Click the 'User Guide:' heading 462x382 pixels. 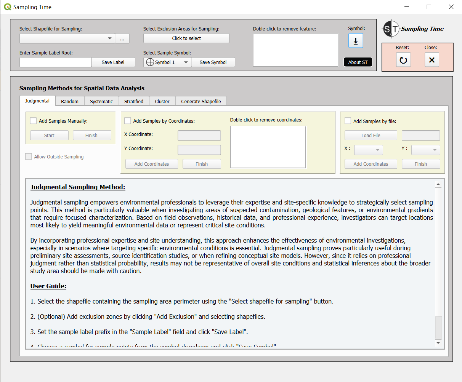(48, 286)
